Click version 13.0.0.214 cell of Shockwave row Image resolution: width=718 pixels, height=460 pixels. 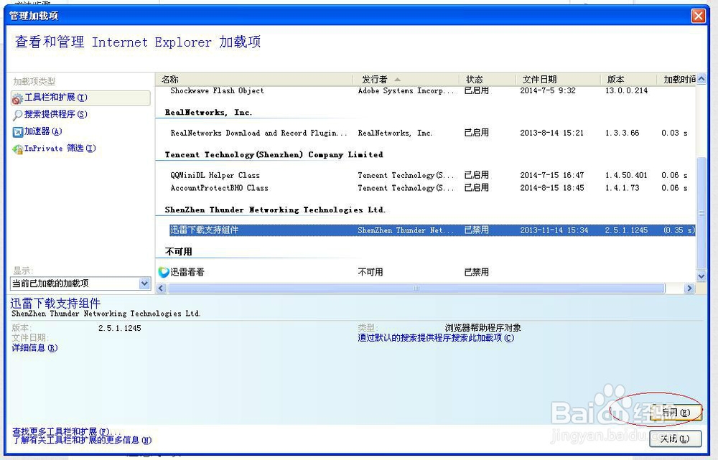tap(626, 90)
